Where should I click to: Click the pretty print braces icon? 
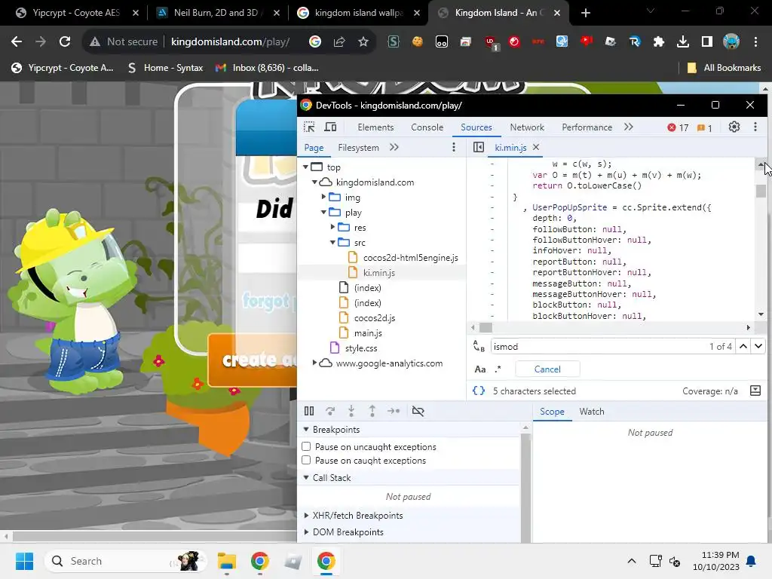coord(479,391)
